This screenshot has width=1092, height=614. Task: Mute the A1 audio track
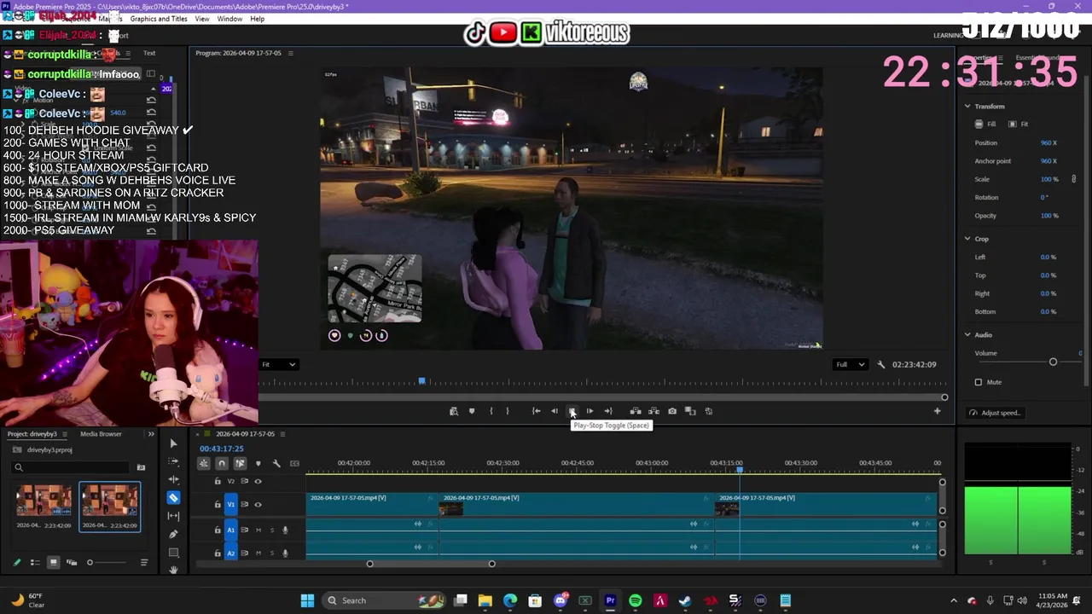[258, 530]
